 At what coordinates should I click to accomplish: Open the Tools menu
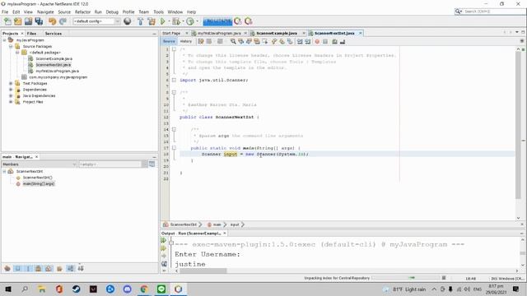tap(158, 12)
